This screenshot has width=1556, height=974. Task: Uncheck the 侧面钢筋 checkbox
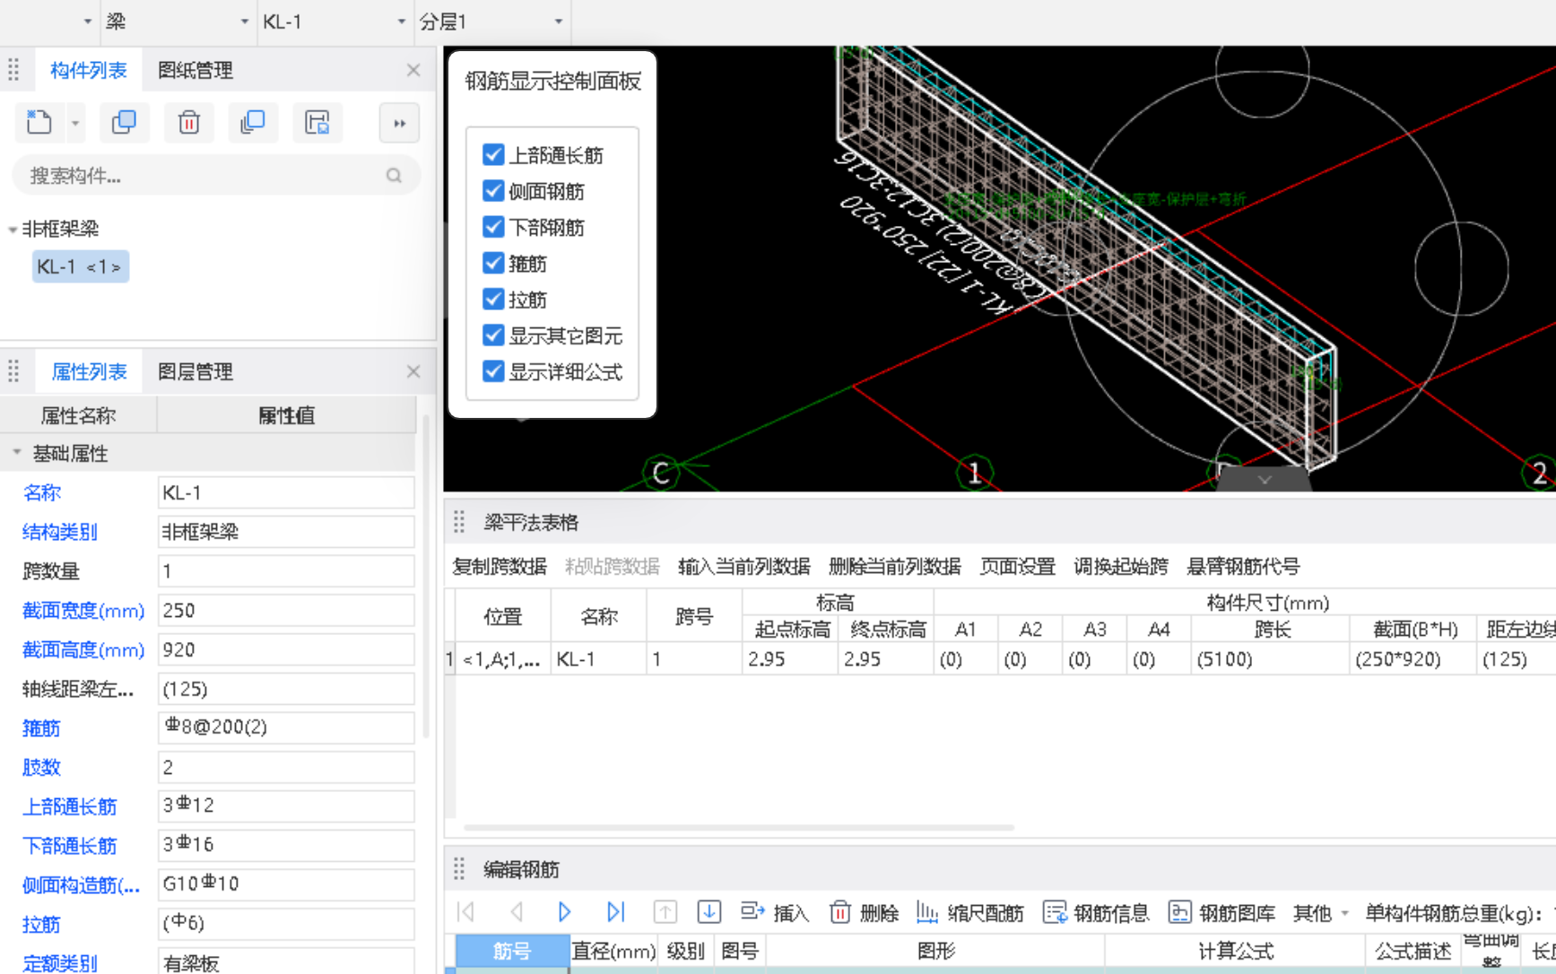pyautogui.click(x=493, y=190)
